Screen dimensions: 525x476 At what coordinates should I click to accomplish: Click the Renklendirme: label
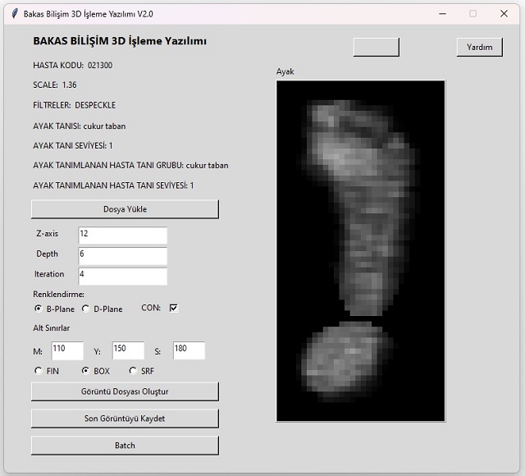[x=58, y=295]
